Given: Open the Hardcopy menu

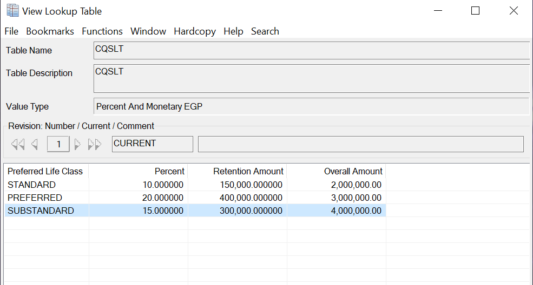Looking at the screenshot, I should pos(195,31).
